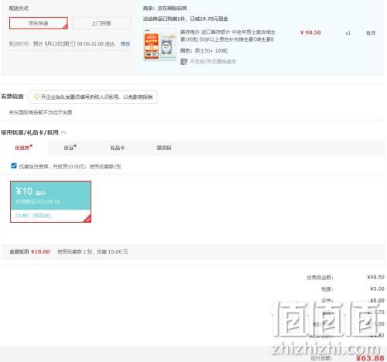Viewport: 387px width, 362px height.
Task: Open the vitamin product thumbnail image
Action: point(159,45)
